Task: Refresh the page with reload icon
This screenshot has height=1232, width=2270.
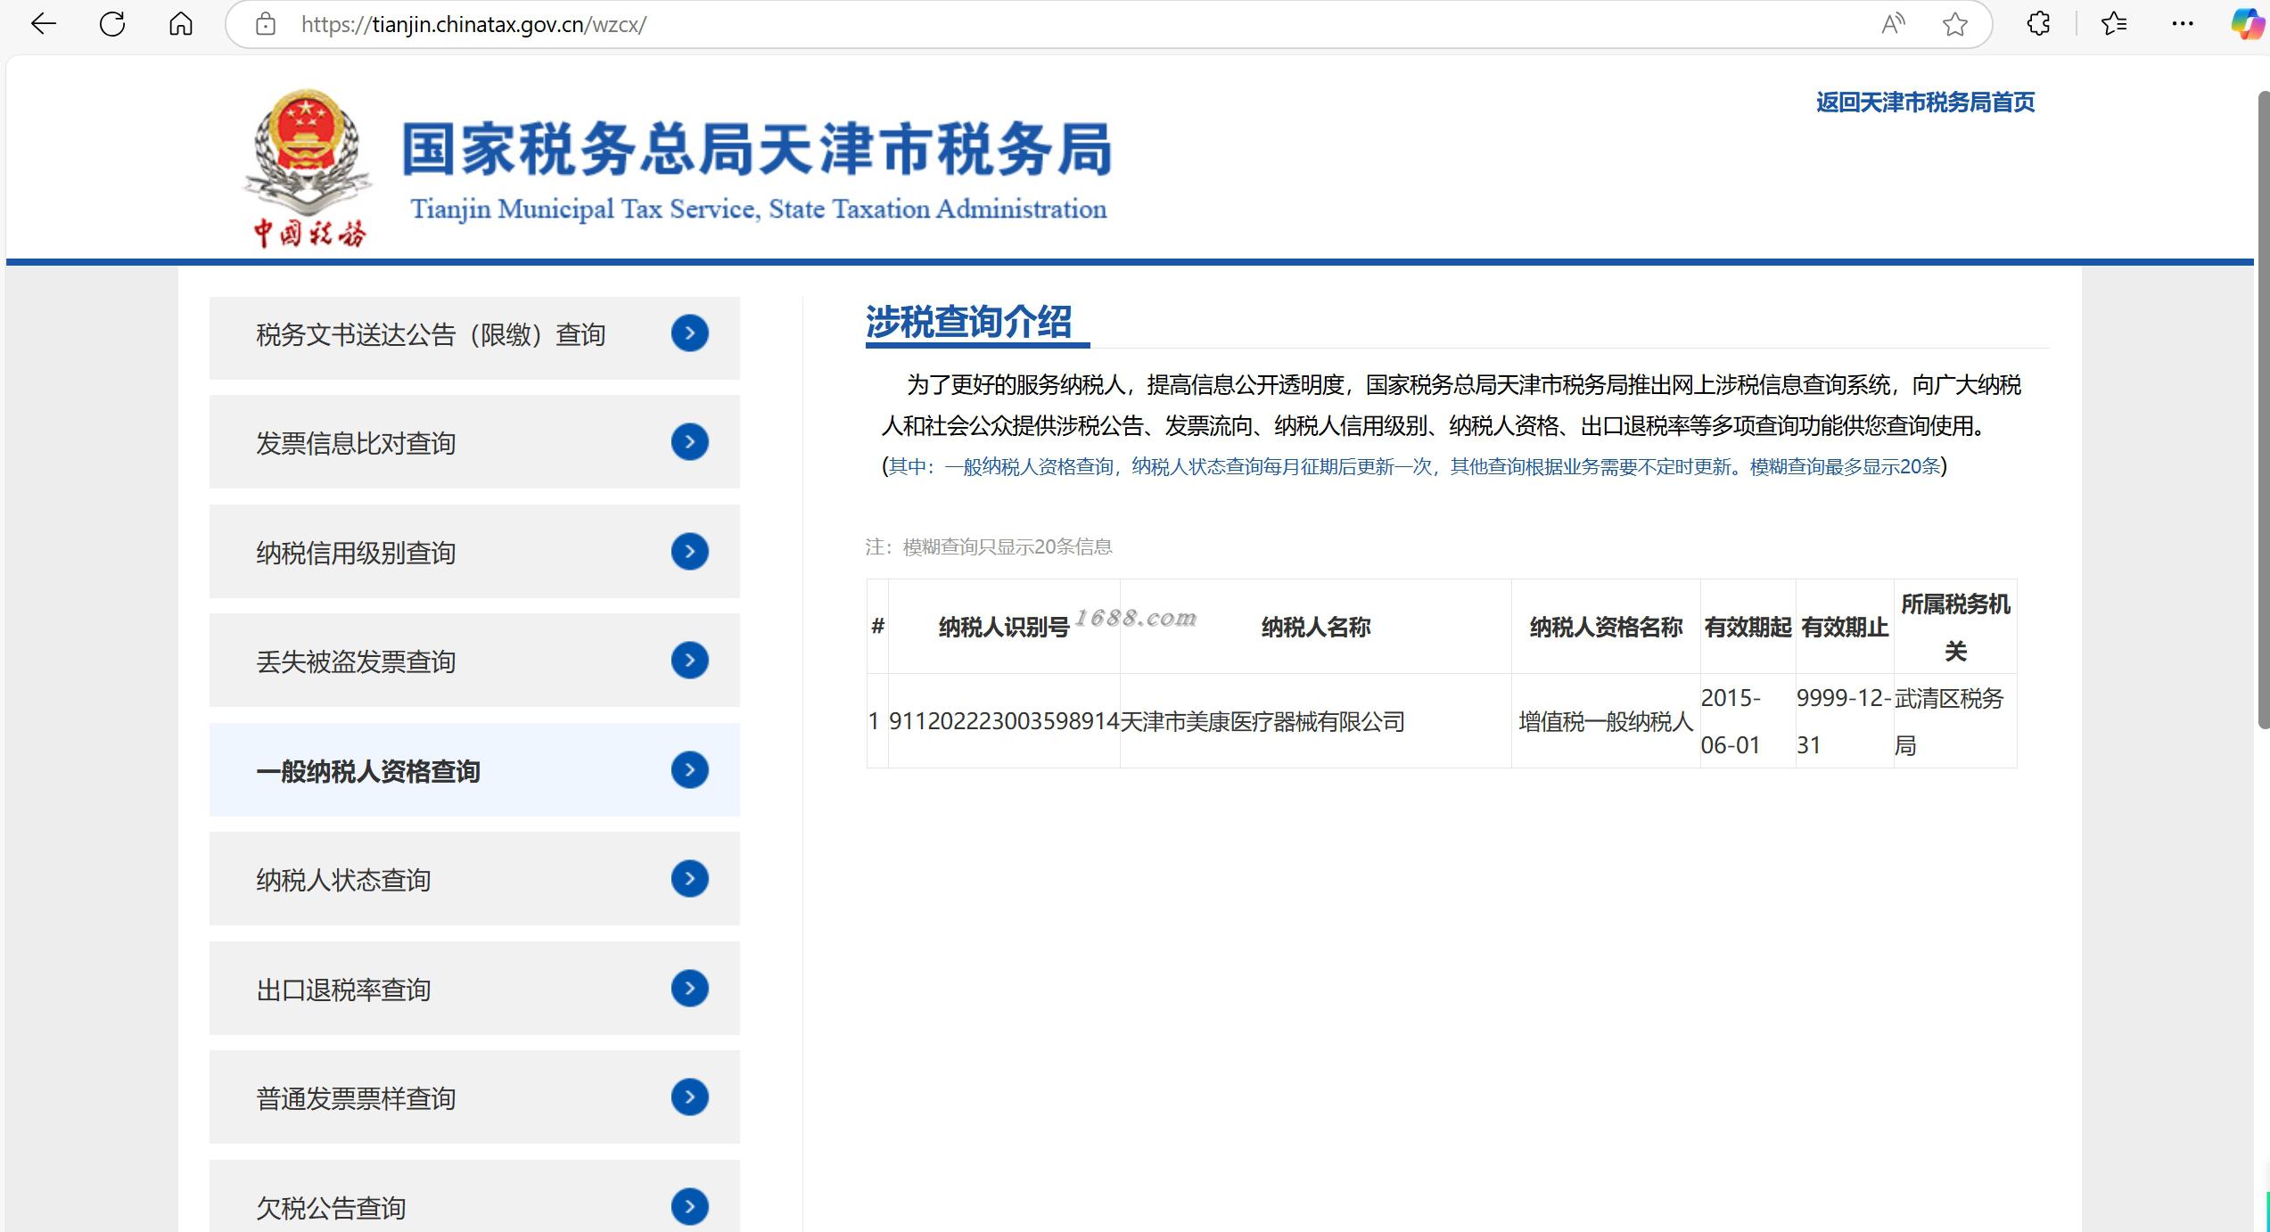Action: pyautogui.click(x=112, y=24)
